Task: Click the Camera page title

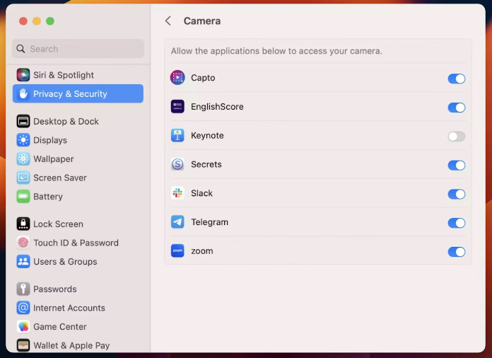Action: [202, 21]
